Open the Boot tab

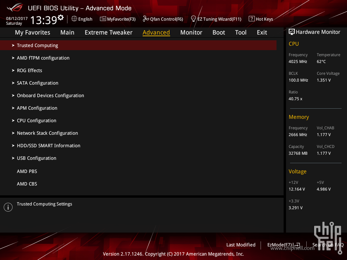pos(219,32)
